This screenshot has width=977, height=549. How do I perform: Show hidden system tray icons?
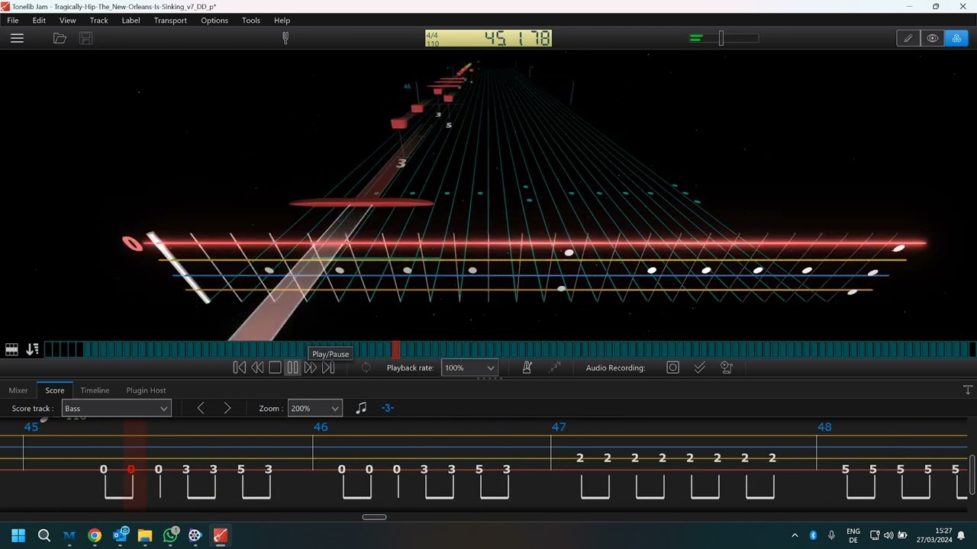point(795,535)
